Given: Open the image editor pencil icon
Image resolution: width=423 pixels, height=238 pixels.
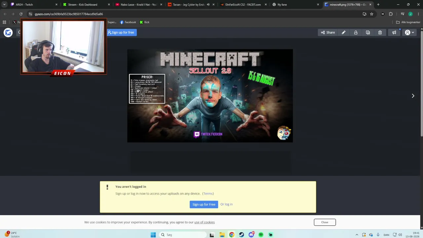Looking at the screenshot, I should pos(343,32).
